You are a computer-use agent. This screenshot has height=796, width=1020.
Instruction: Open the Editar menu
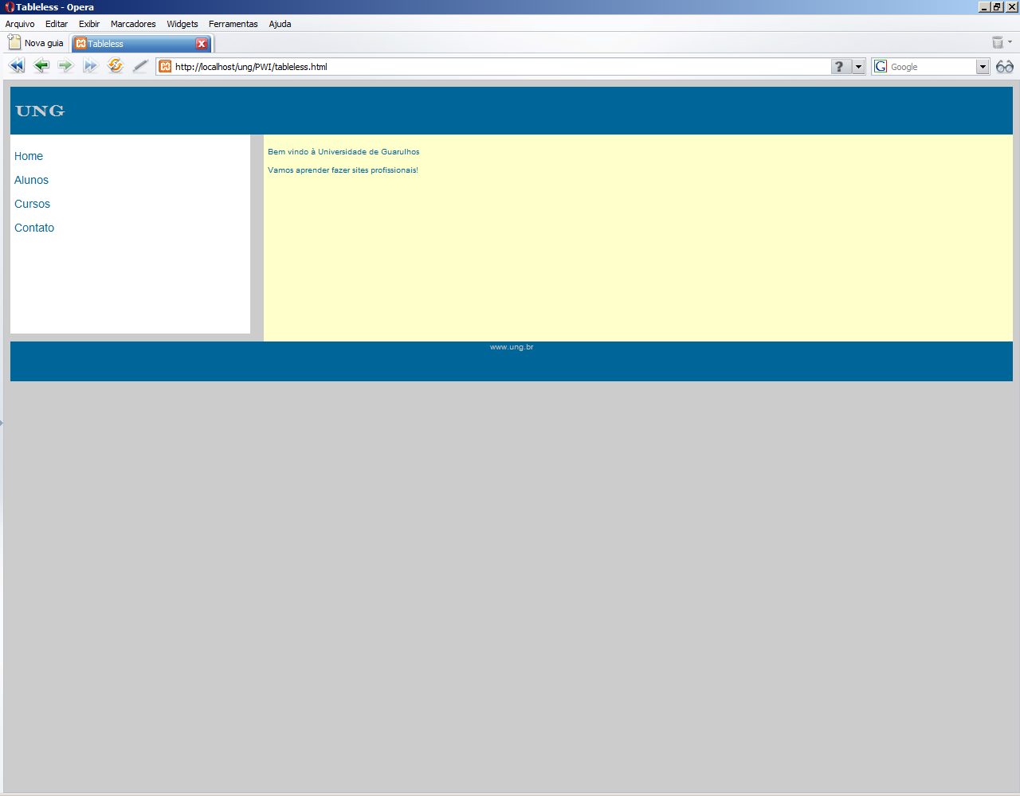tap(57, 24)
